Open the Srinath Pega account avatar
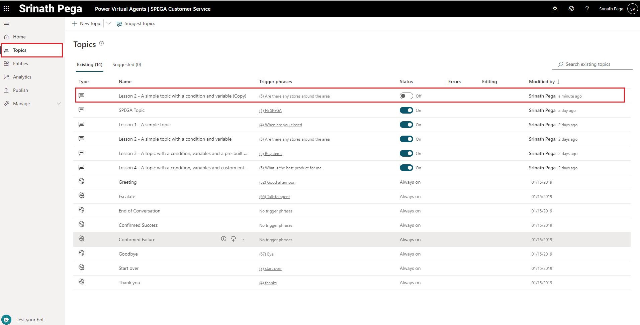This screenshot has width=640, height=325. point(632,9)
